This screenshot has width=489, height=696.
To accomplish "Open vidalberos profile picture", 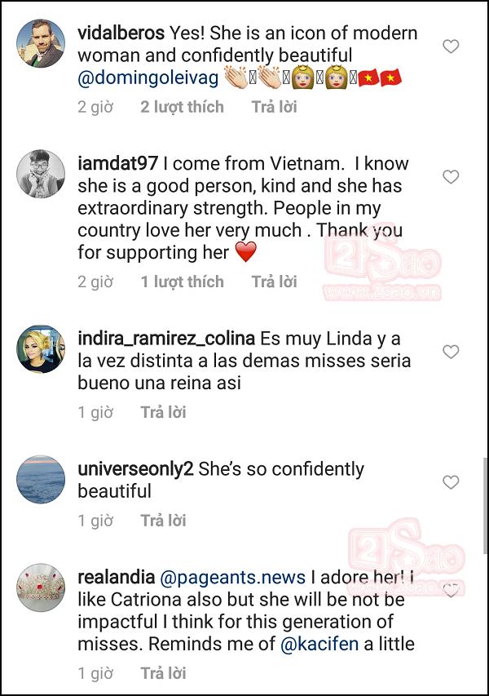I will tap(41, 43).
